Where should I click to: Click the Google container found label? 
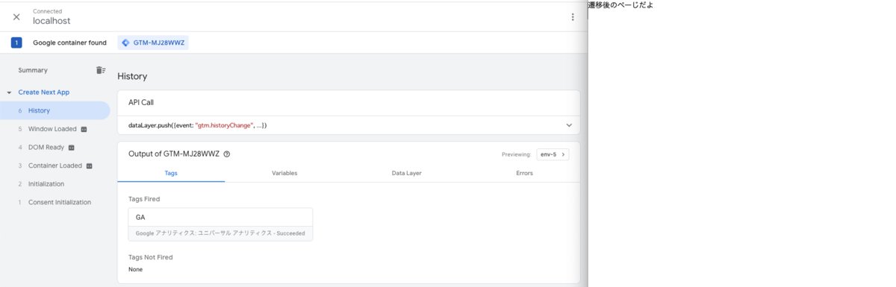coord(69,42)
